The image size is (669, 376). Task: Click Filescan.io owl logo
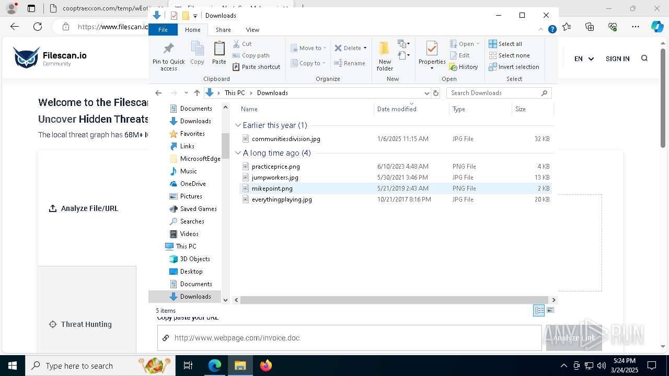coord(26,57)
